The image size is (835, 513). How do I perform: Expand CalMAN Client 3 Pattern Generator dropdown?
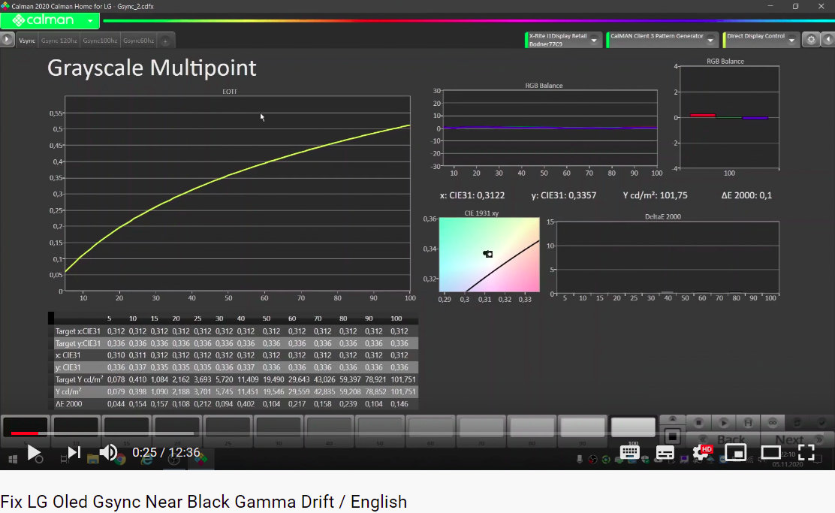[x=712, y=40]
